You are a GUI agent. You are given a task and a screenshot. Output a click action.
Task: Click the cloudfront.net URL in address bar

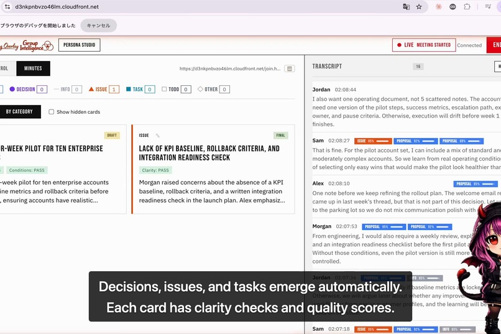coord(57,7)
